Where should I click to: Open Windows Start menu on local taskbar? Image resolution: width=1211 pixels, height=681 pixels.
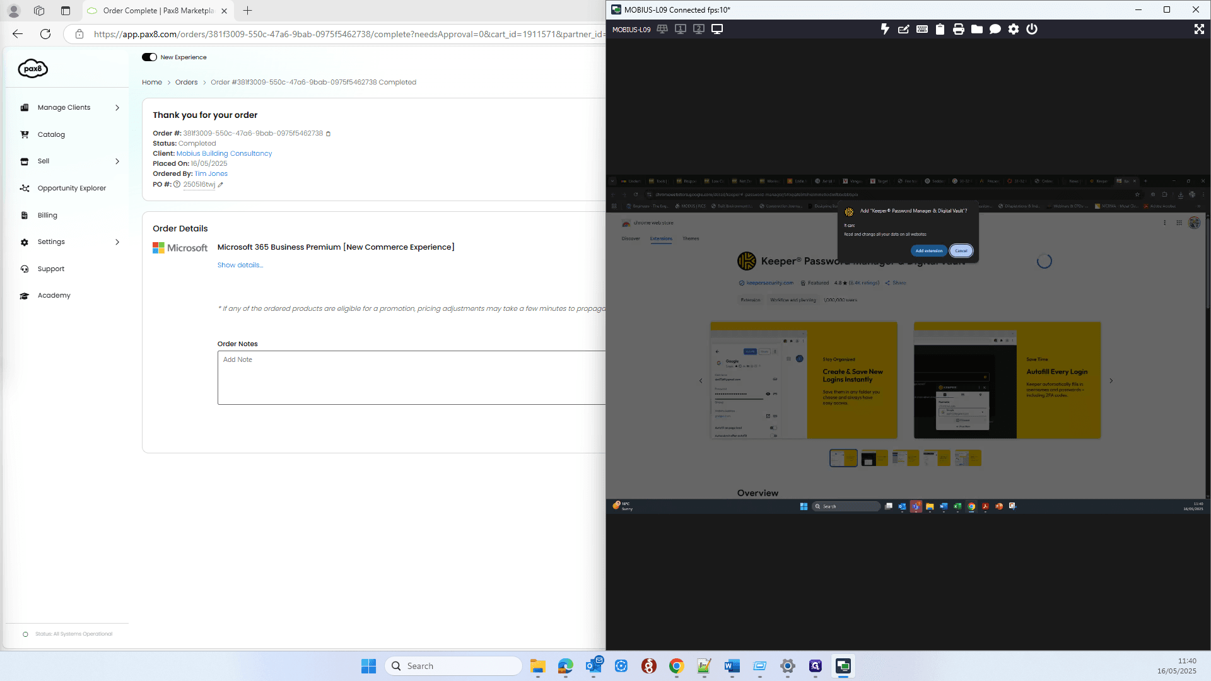click(368, 666)
